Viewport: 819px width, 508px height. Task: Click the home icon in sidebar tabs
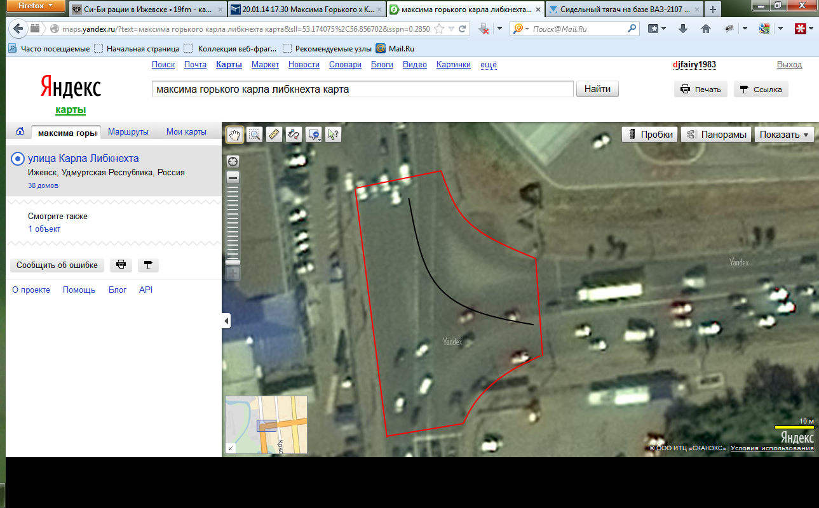coord(20,131)
